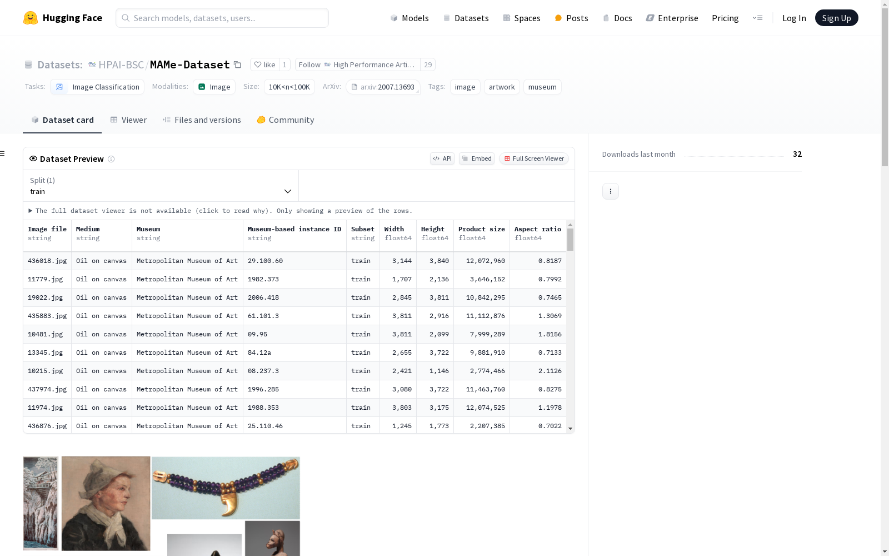Click the table vertical scrollbar thumb
This screenshot has height=556, width=889.
[570, 240]
